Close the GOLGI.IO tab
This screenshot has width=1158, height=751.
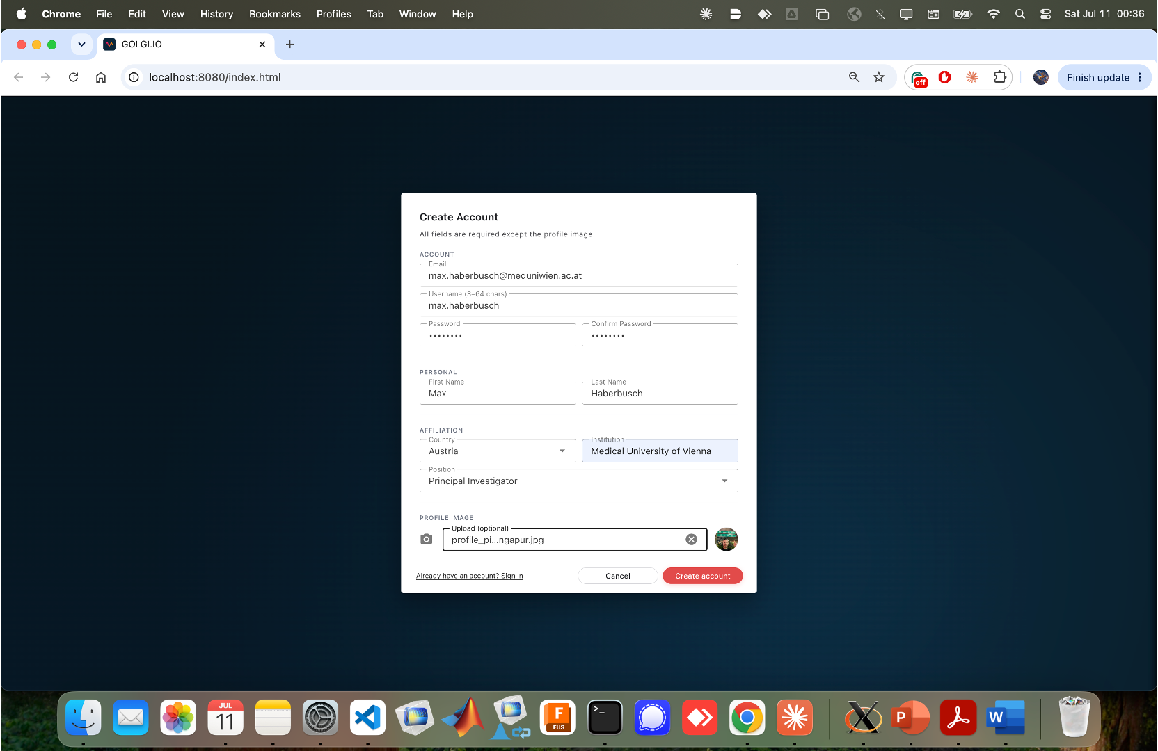(x=262, y=45)
